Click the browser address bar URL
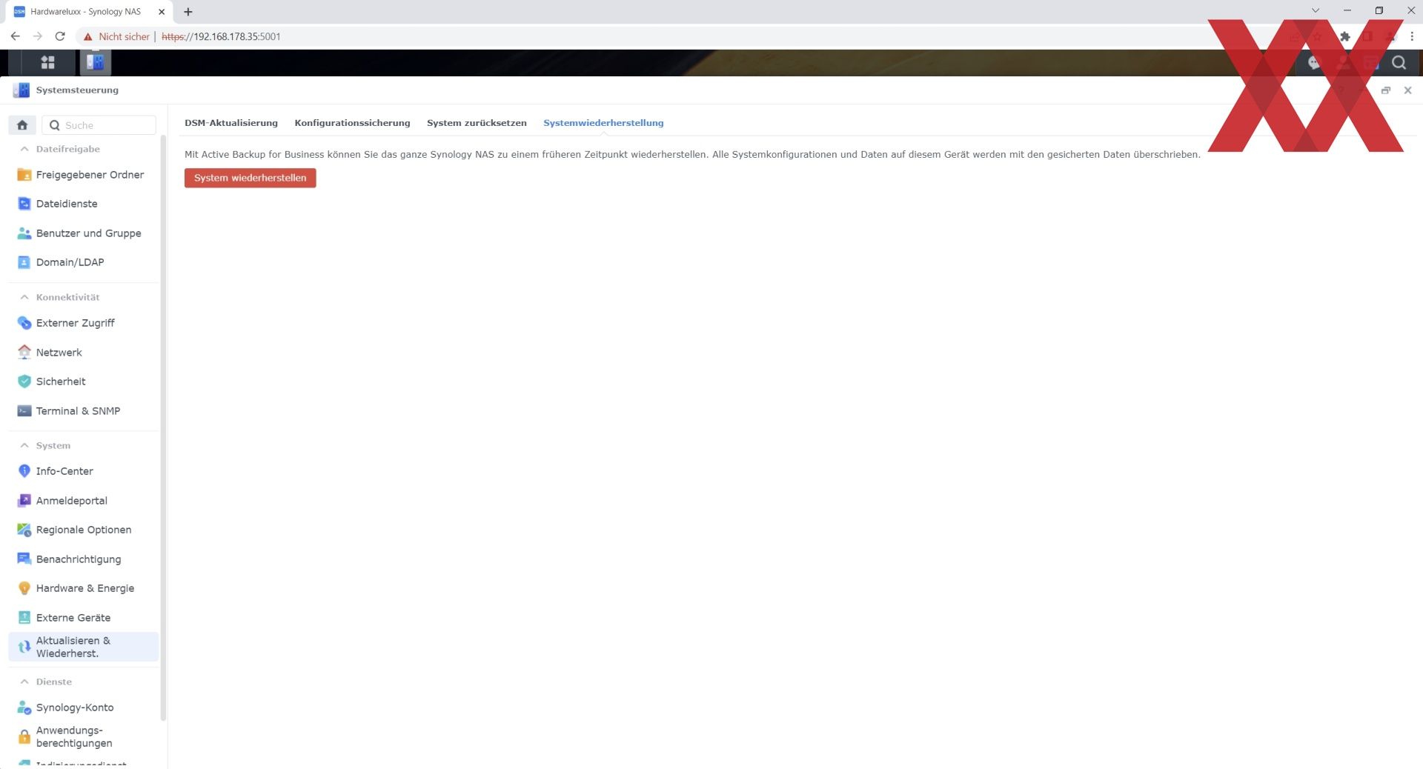 [x=221, y=36]
